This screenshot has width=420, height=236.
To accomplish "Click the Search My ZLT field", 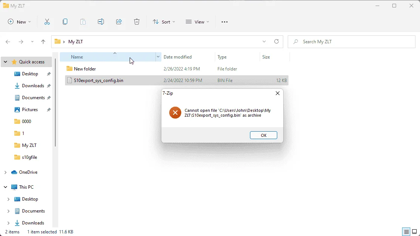I will click(351, 42).
